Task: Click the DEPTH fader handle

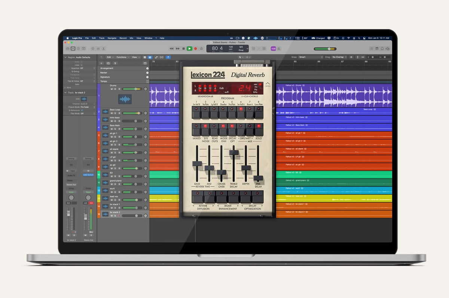Action: [246, 168]
